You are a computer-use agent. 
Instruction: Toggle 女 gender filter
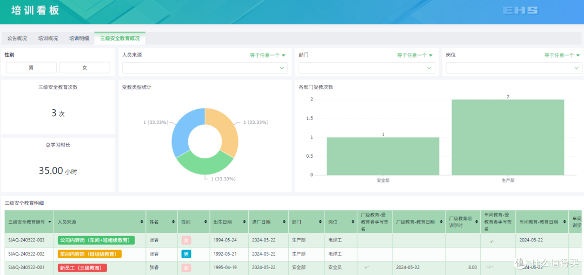coord(84,68)
